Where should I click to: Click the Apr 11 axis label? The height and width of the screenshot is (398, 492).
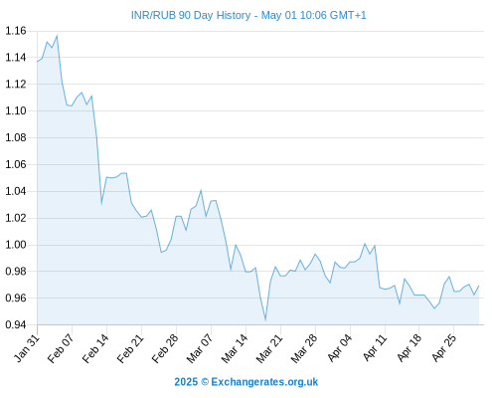tap(375, 348)
